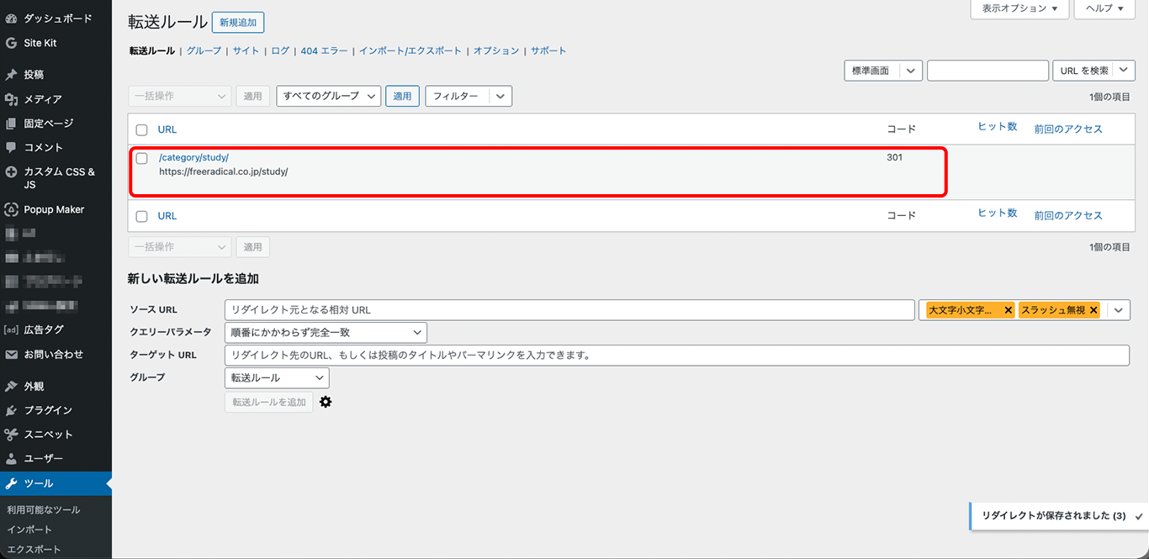Open the フィルター dropdown arrow
Screen dimensions: 1149x559
tap(500, 96)
